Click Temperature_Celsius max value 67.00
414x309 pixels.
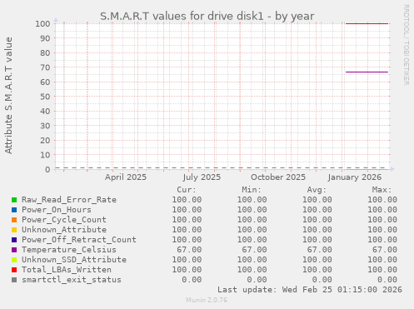point(385,250)
